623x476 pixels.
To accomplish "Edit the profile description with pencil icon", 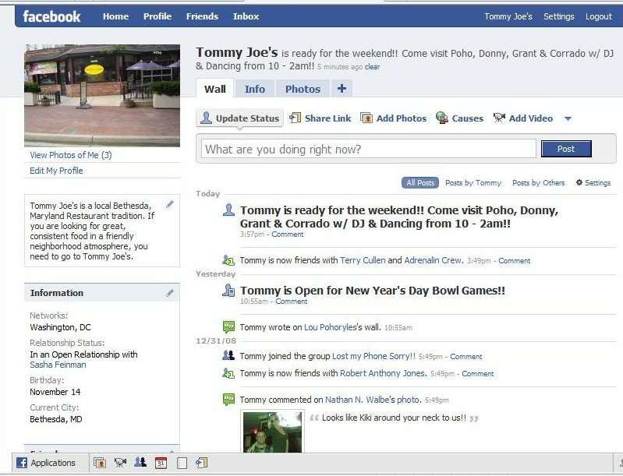I will tap(170, 205).
